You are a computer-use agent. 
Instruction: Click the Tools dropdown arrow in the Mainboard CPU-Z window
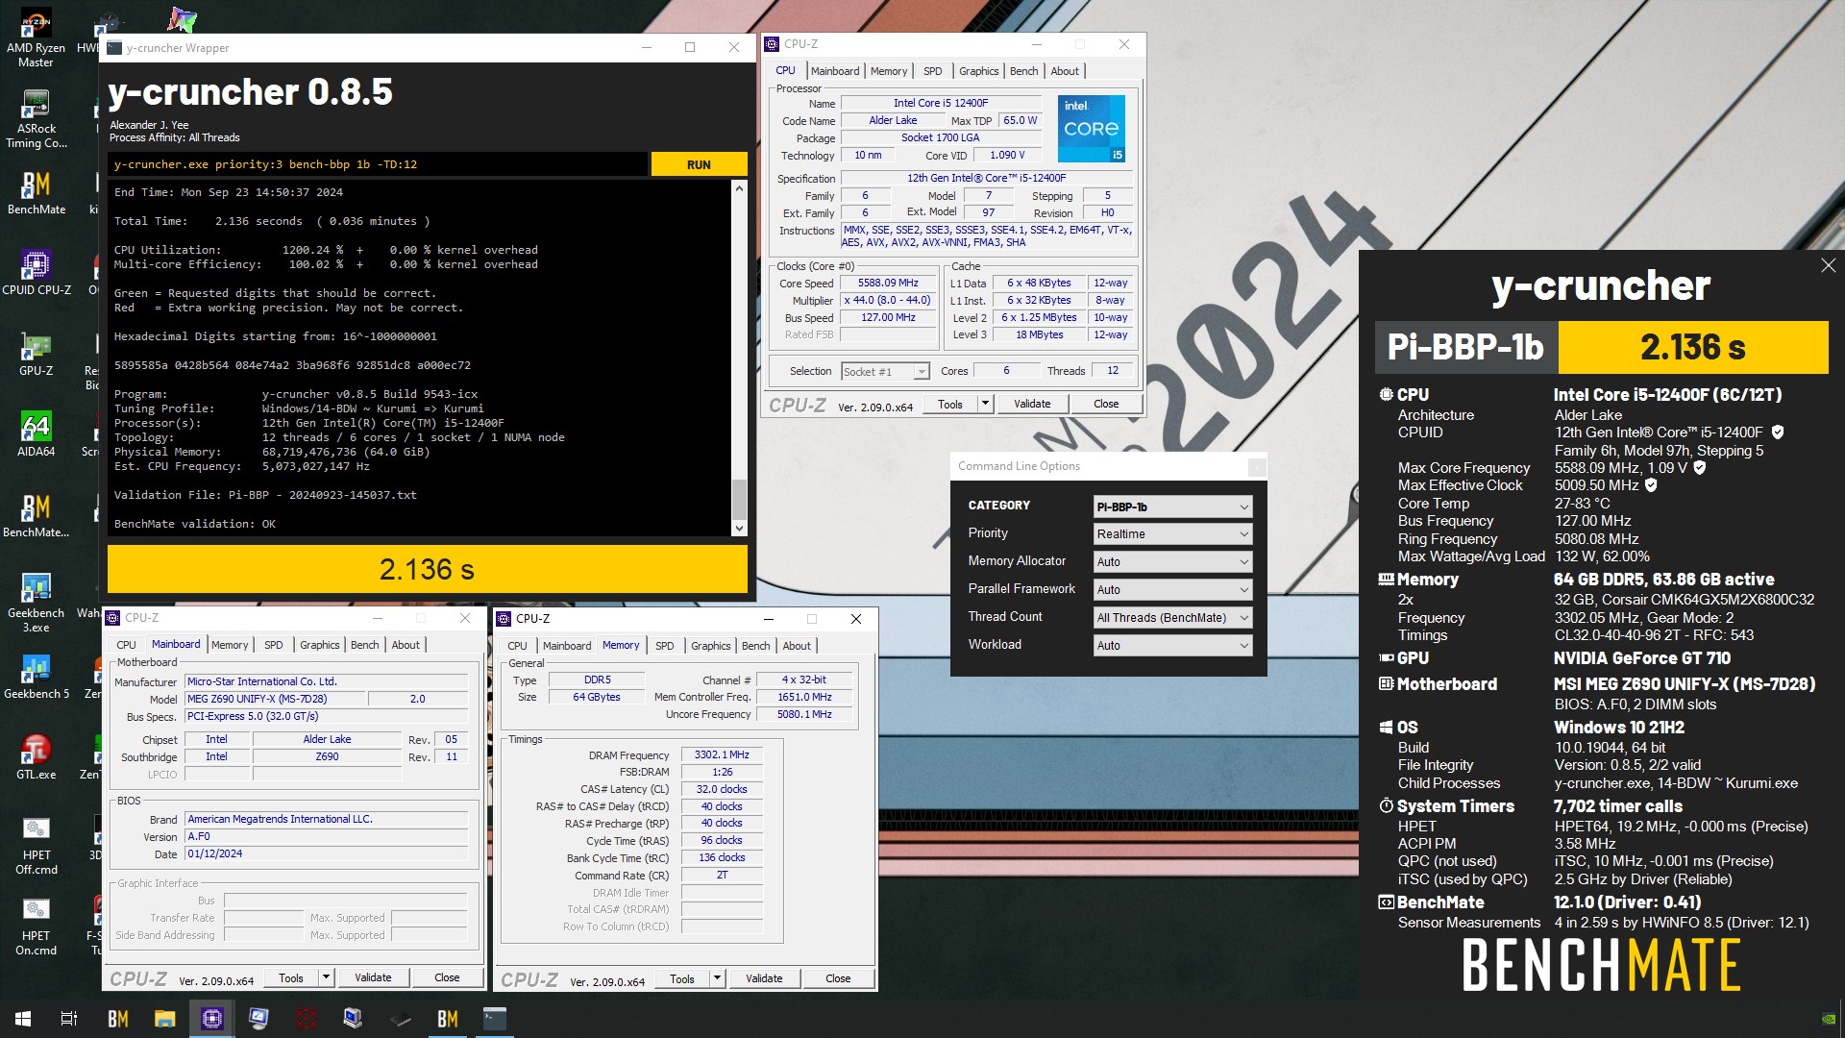click(x=326, y=978)
